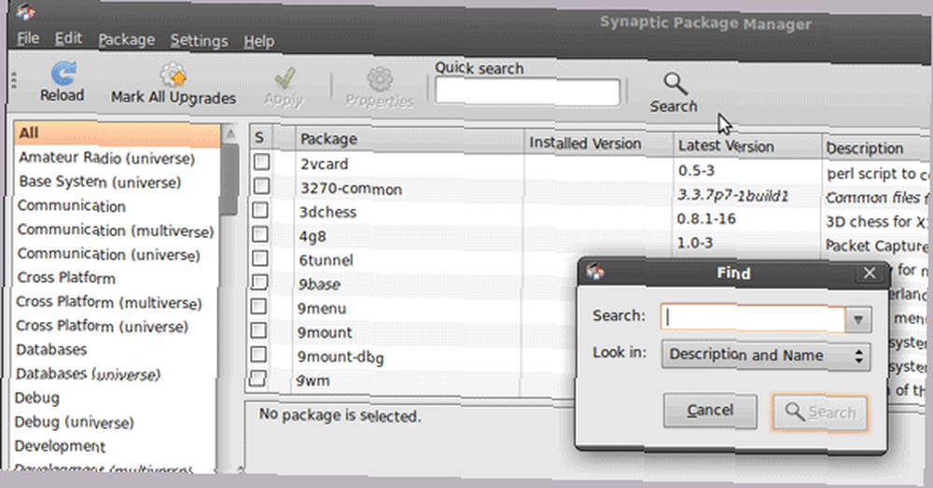Click Cancel in the Find dialog
The image size is (933, 488).
click(x=710, y=411)
